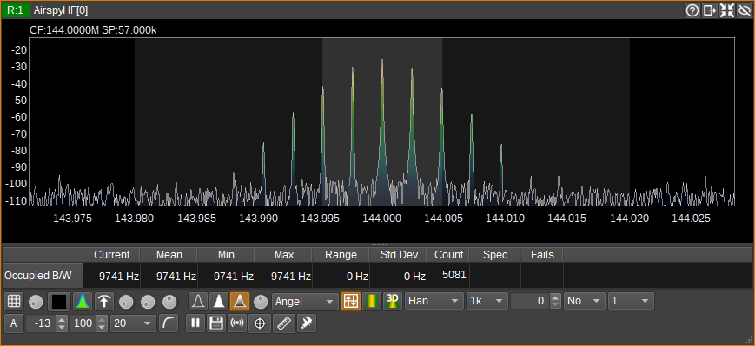
Task: Open the 20 frames-per-second dropdown
Action: click(x=134, y=323)
